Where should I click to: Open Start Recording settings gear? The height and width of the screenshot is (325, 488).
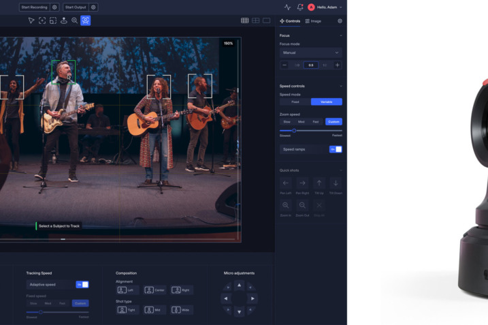tap(54, 7)
